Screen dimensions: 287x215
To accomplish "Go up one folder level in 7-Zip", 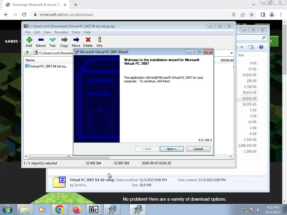I will (x=27, y=53).
